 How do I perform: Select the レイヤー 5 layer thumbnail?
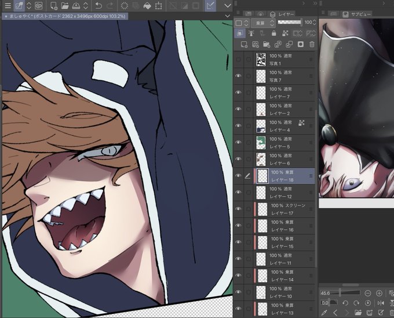click(x=261, y=143)
